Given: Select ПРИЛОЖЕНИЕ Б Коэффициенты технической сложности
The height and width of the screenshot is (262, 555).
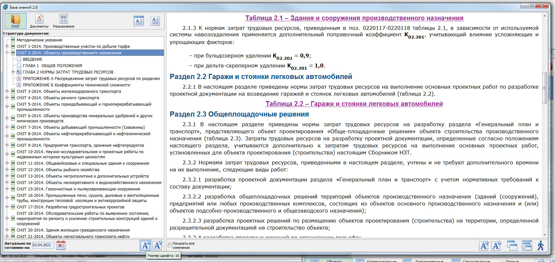Looking at the screenshot, I should pos(76,85).
